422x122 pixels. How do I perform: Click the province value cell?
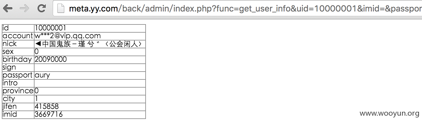click(90, 91)
